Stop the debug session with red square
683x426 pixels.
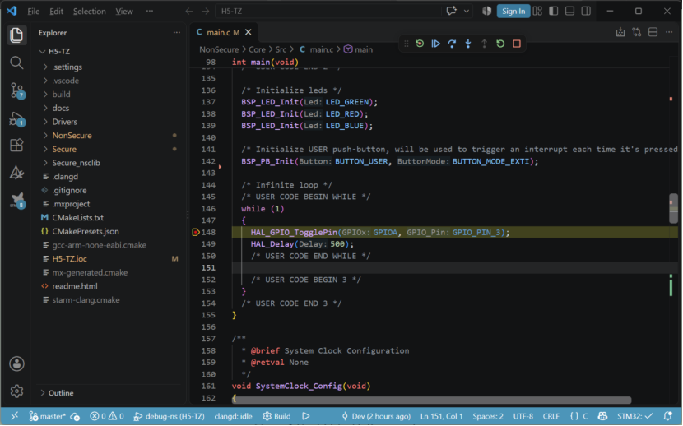coord(517,44)
